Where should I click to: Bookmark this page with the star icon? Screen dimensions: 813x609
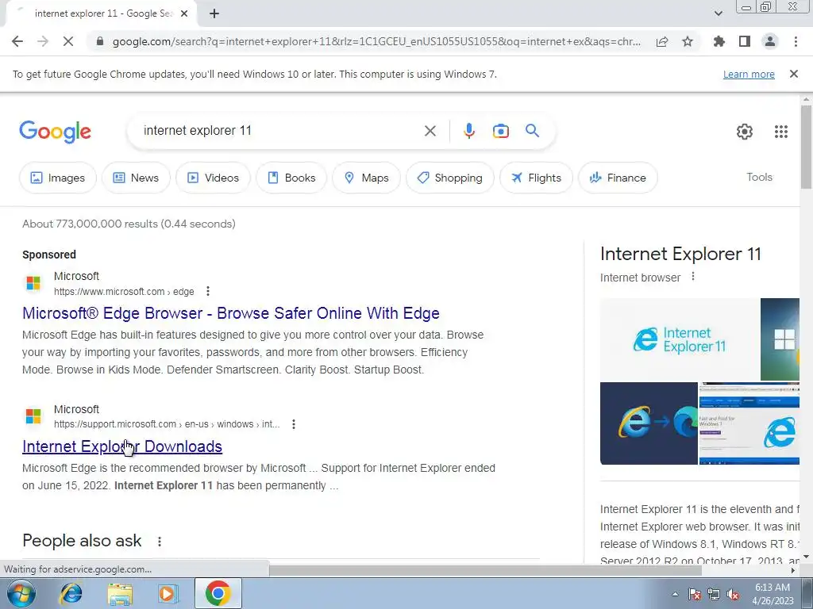point(688,41)
